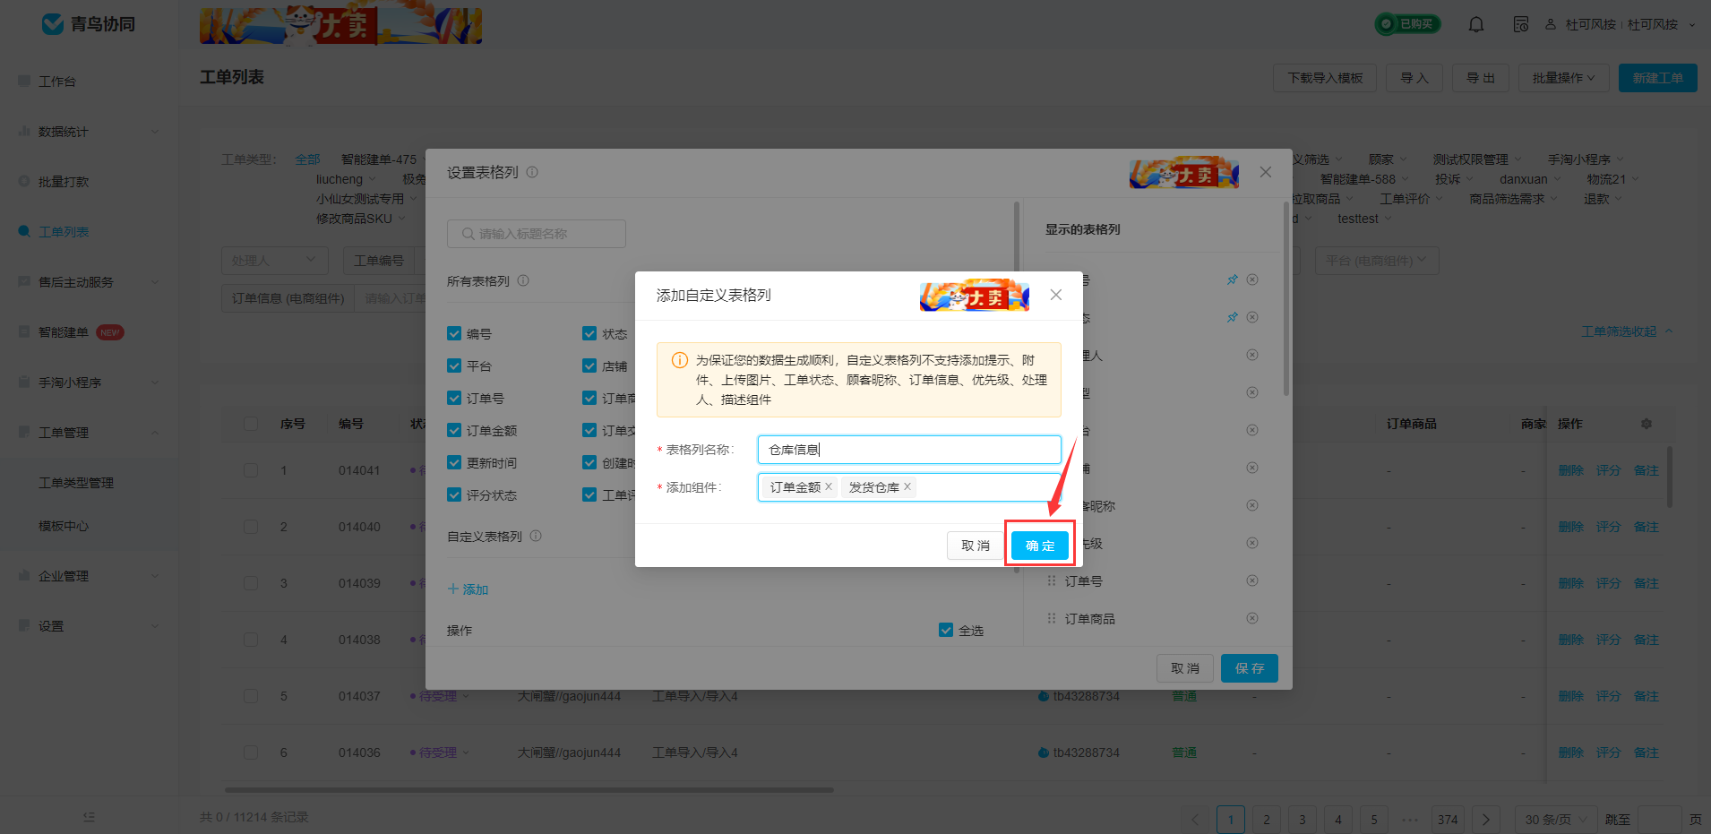
Task: Open the 30 条/页 page size dropdown
Action: point(1556,819)
